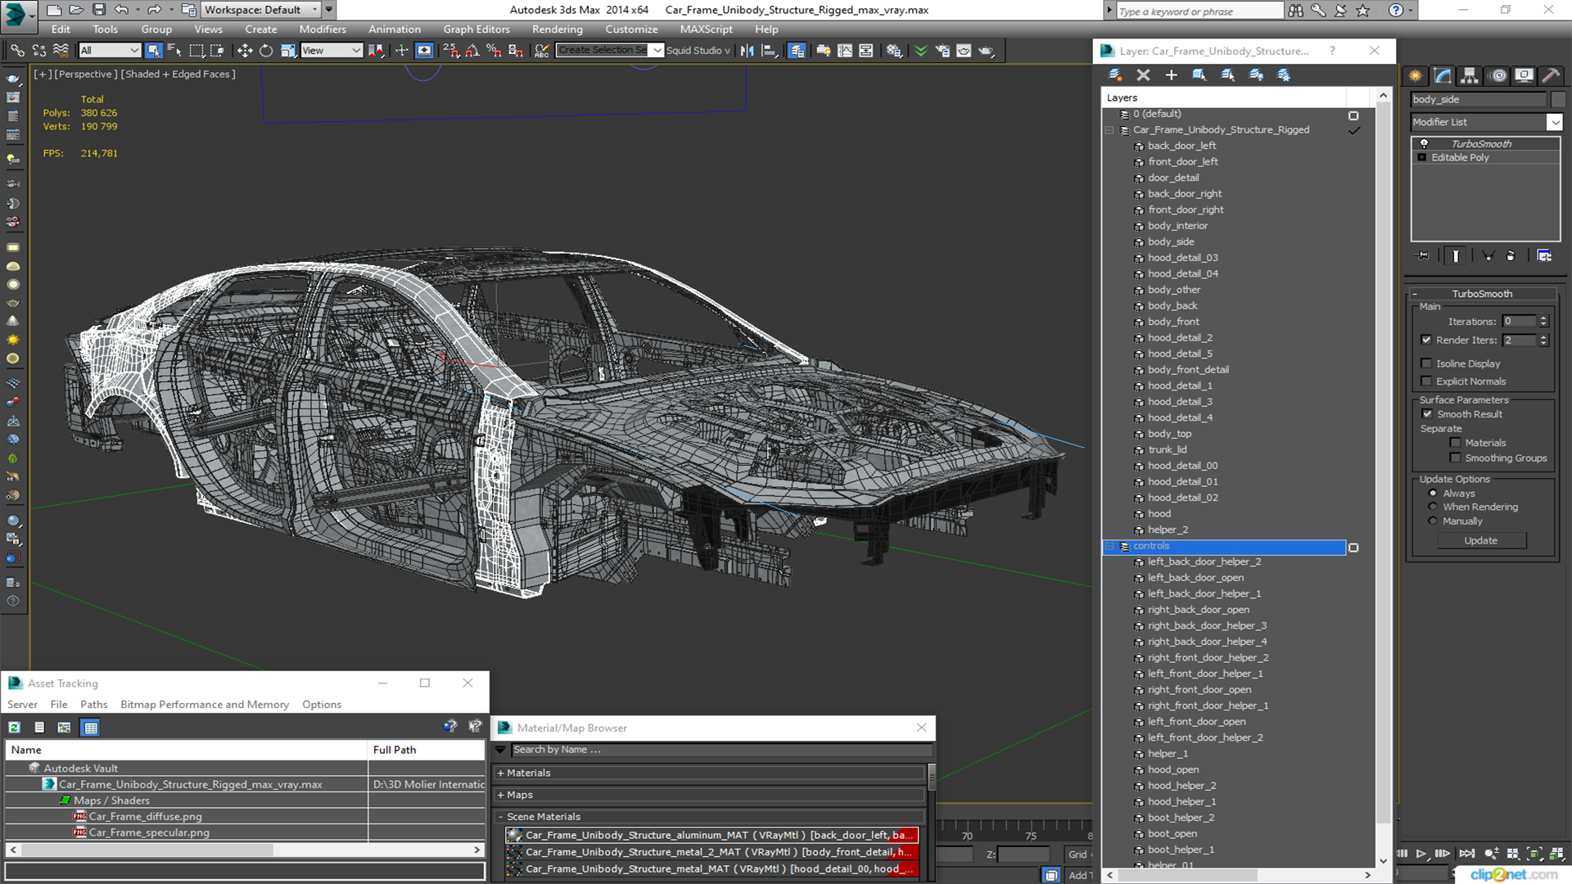Open the Graph Editors menu
Viewport: 1572px width, 884px height.
pos(477,29)
